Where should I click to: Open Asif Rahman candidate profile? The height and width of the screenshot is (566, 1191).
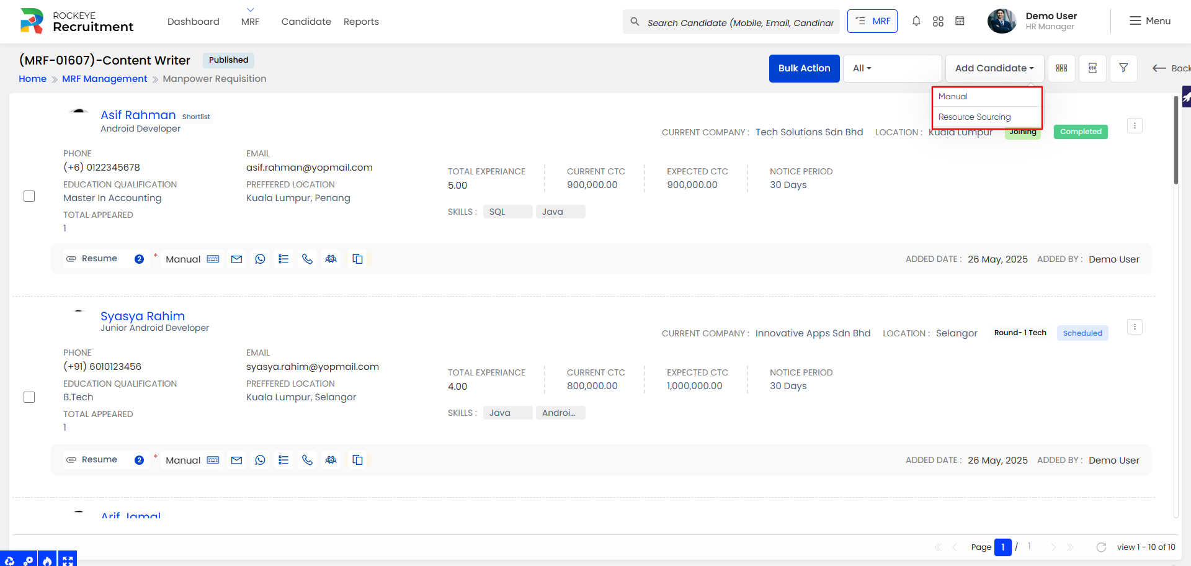point(138,115)
